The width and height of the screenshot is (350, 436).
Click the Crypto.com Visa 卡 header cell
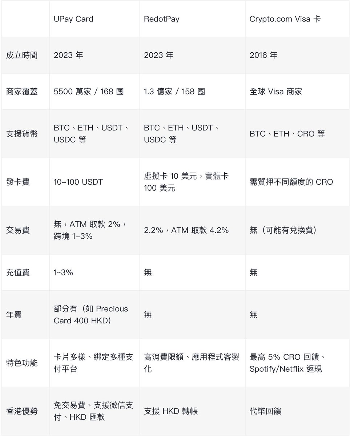pyautogui.click(x=285, y=19)
